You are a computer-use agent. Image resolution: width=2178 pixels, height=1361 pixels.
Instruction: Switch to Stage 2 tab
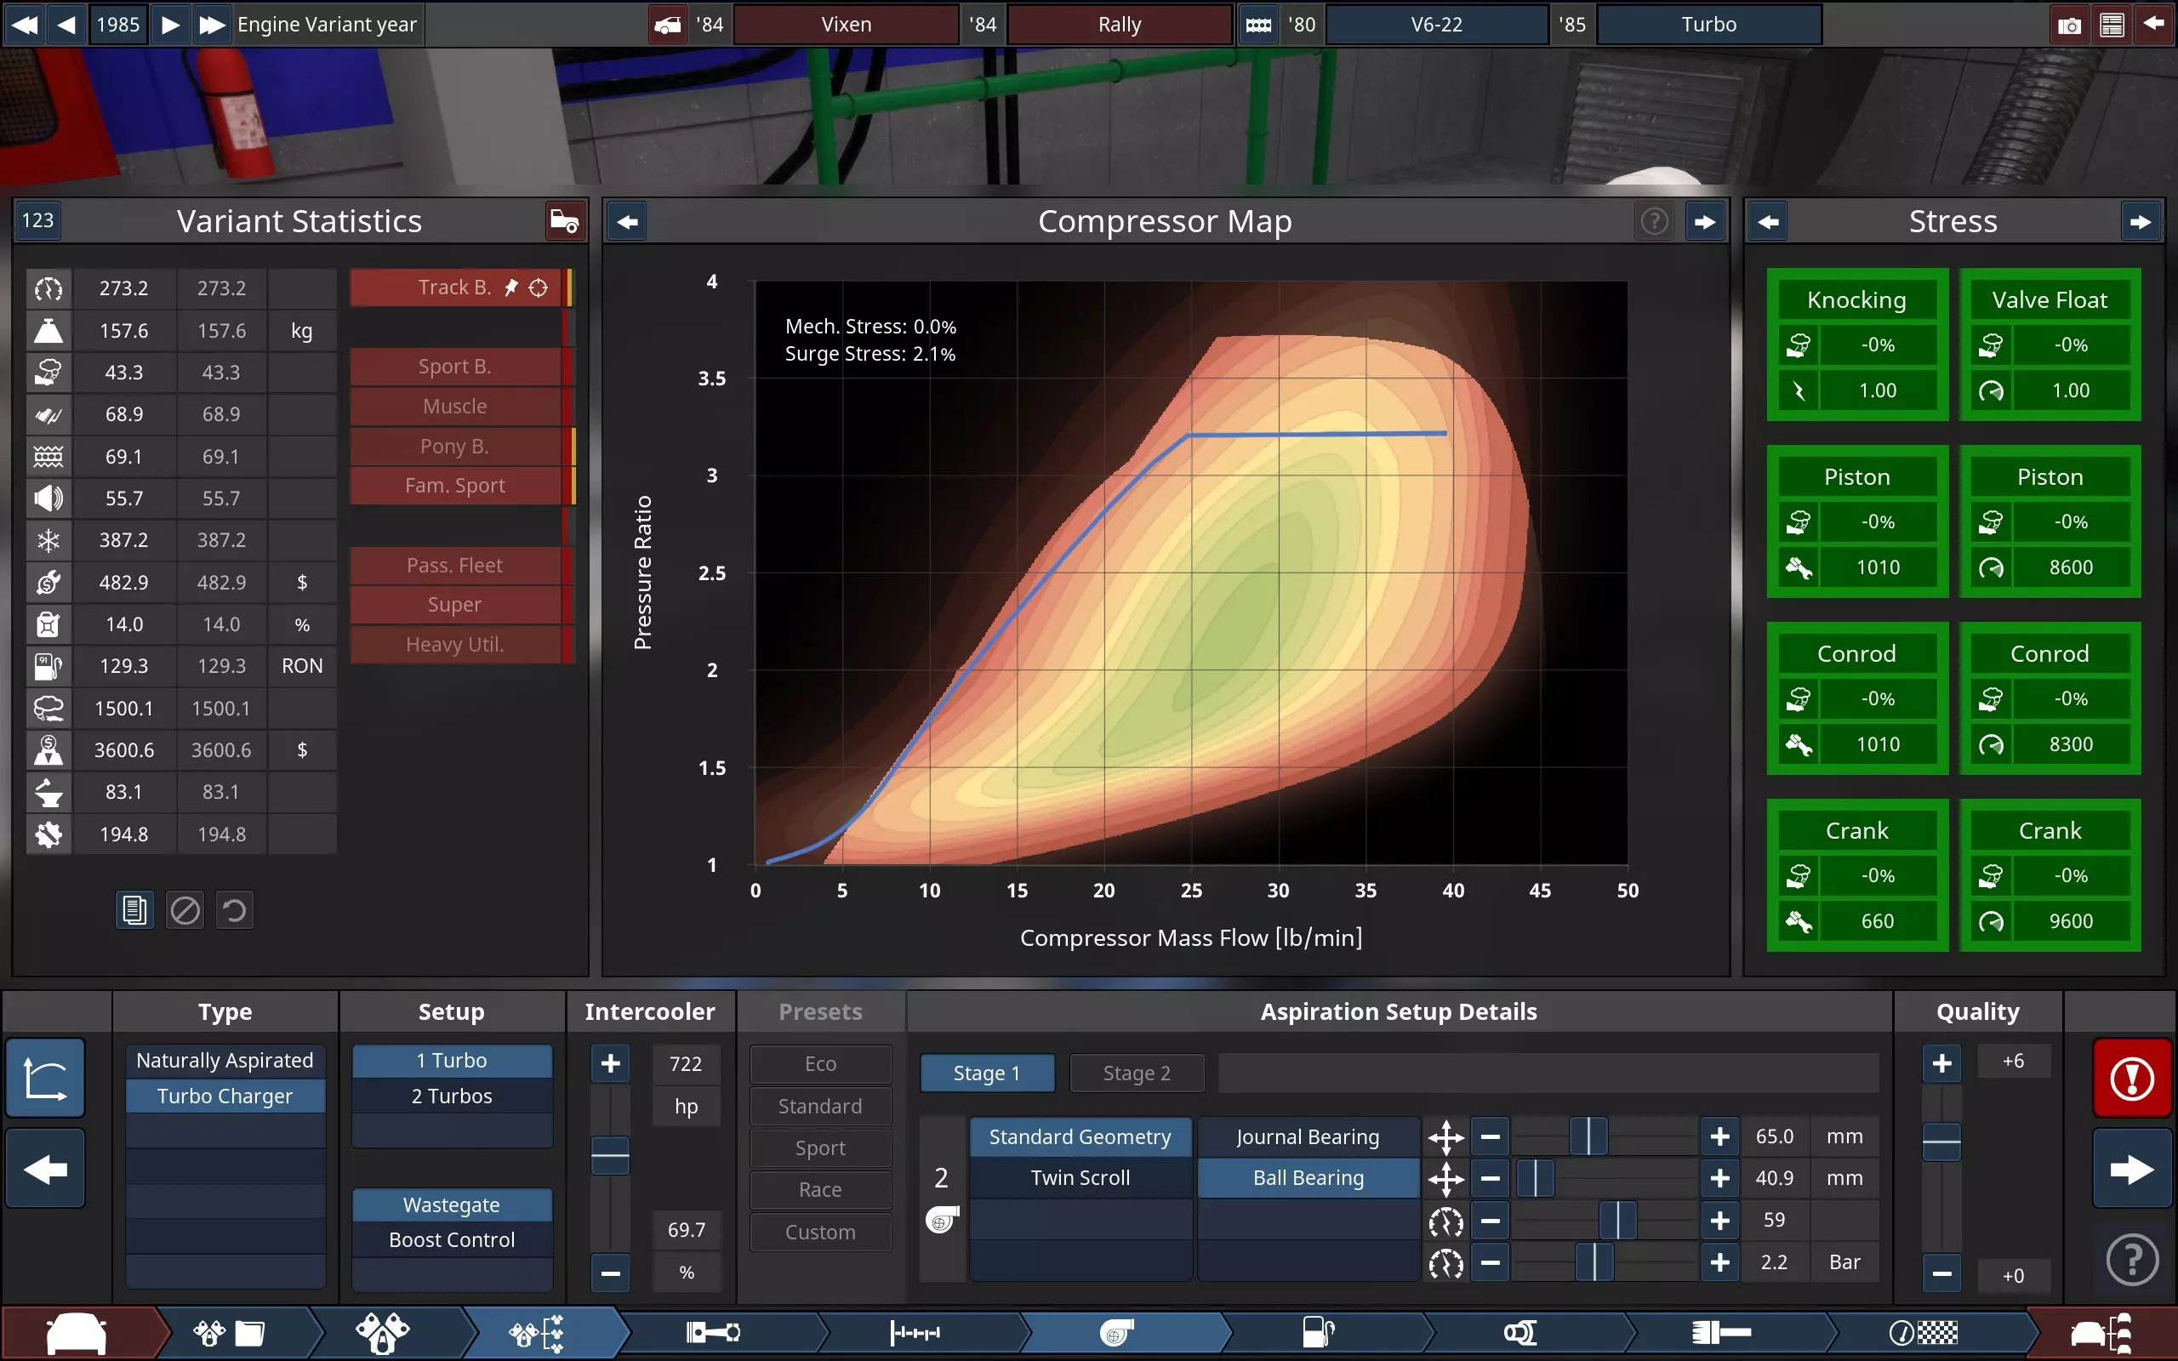(x=1137, y=1073)
